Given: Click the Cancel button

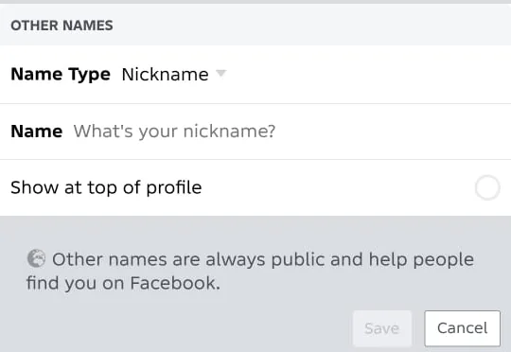Looking at the screenshot, I should (462, 328).
